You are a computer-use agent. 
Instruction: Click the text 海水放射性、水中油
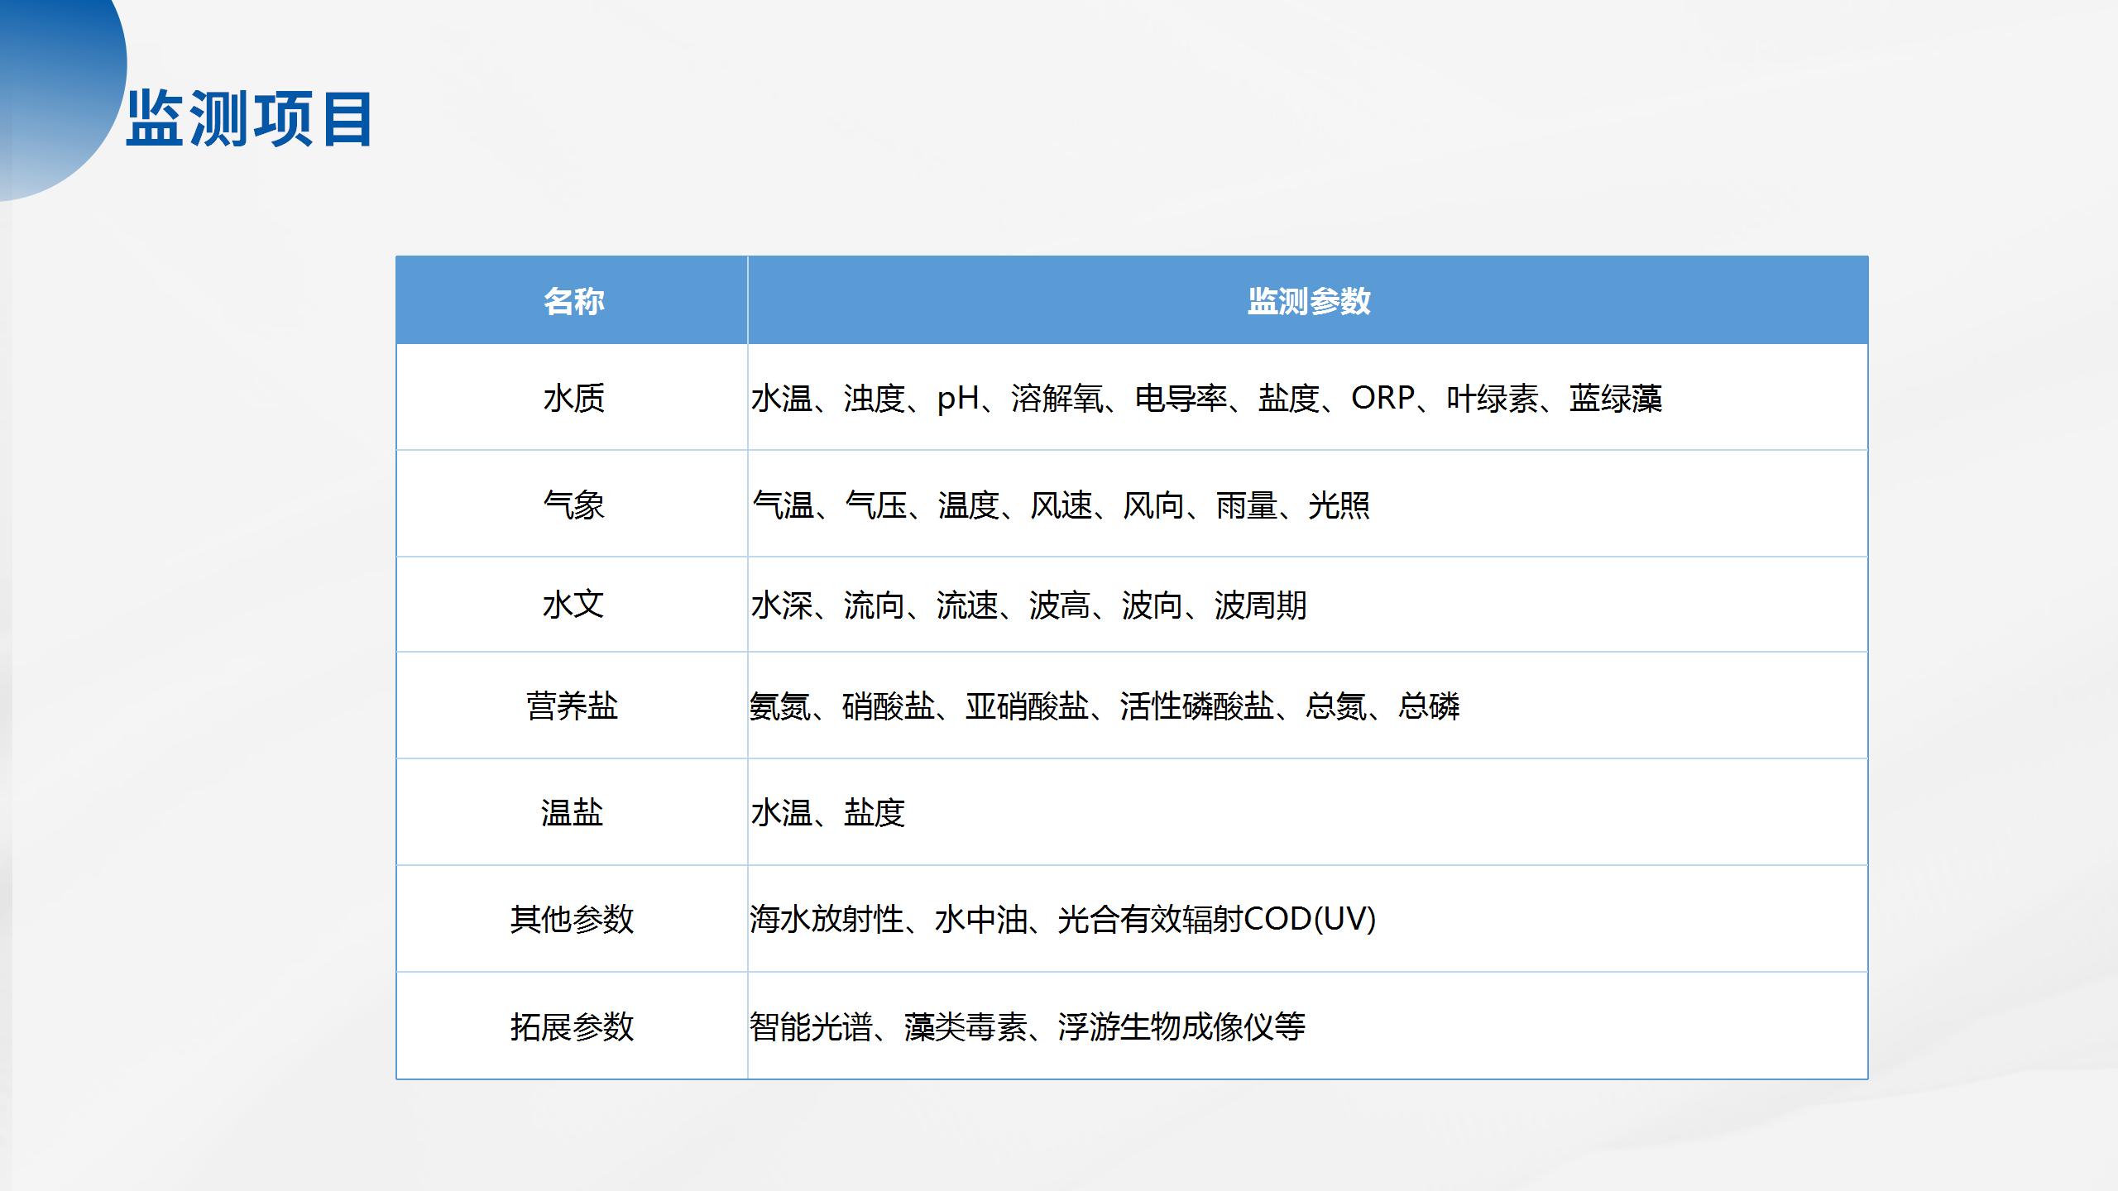[889, 919]
